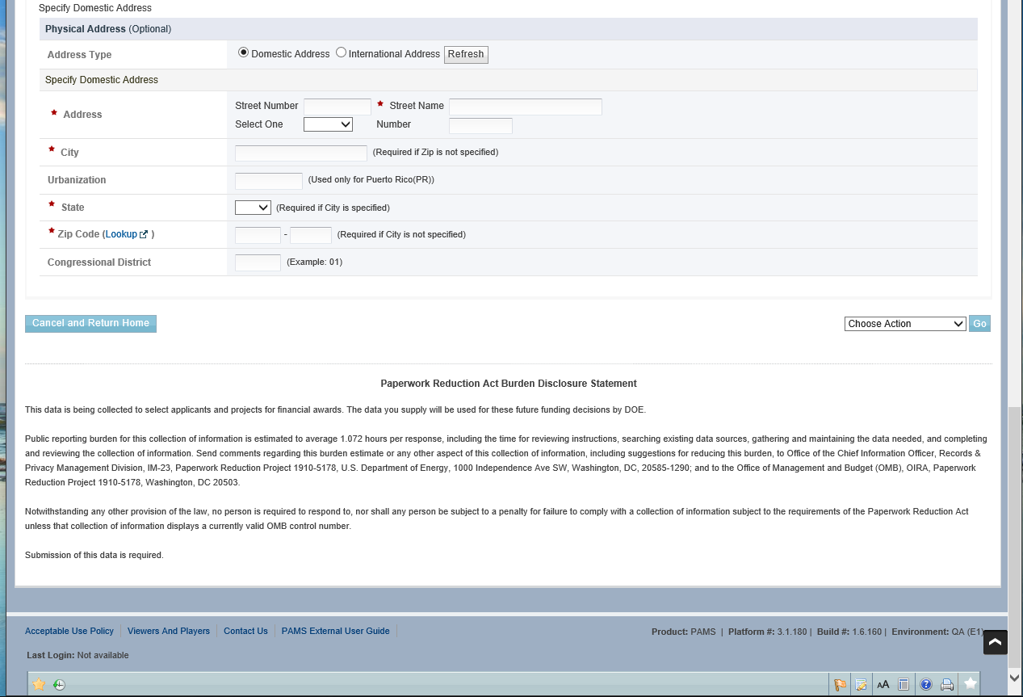
Task: Click the vertical scrollbar thumb
Action: [x=1016, y=539]
